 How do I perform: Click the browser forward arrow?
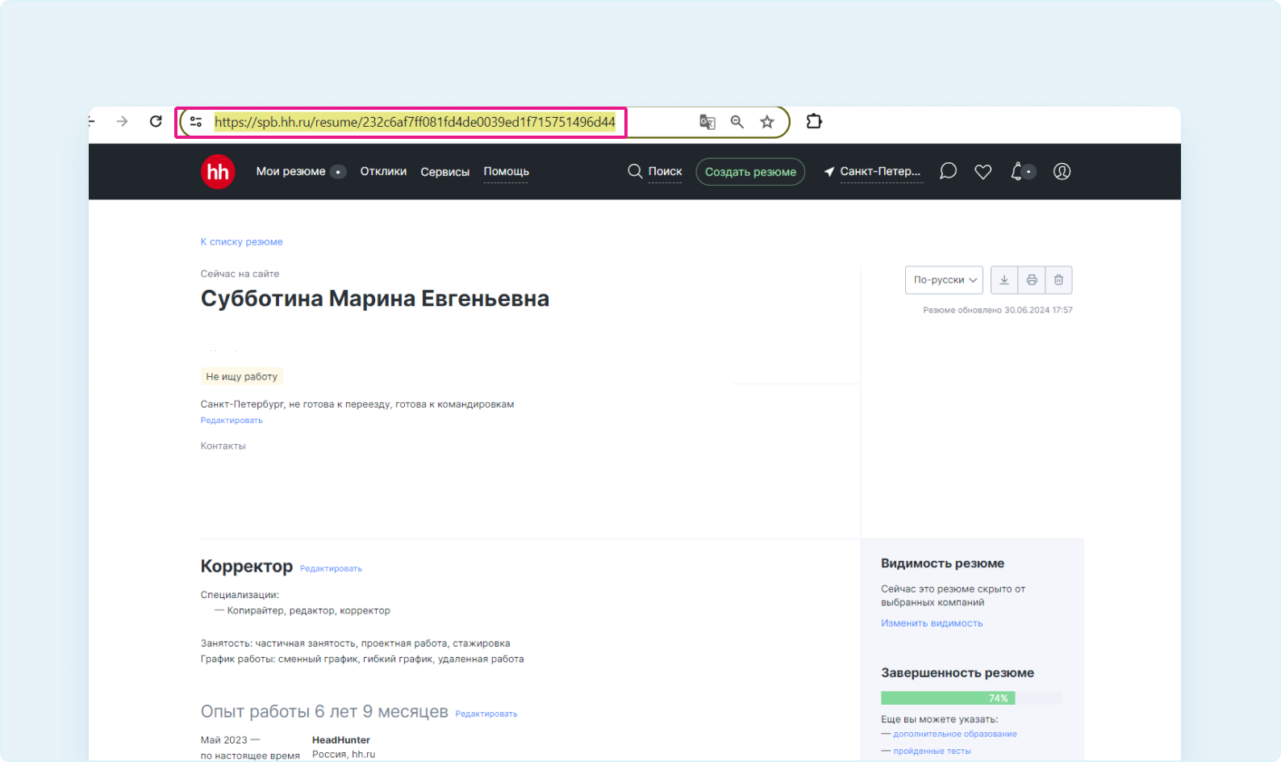click(x=122, y=122)
